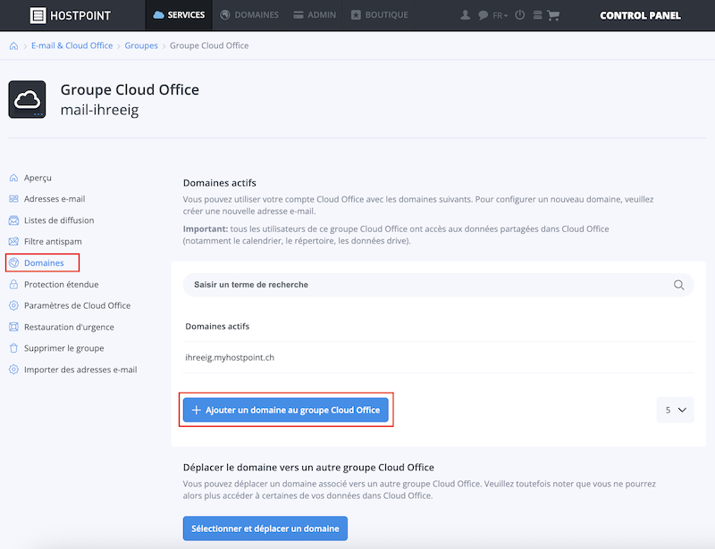Click the Paramètres de Cloud Office gear icon
Viewport: 715px width, 549px height.
(x=13, y=305)
